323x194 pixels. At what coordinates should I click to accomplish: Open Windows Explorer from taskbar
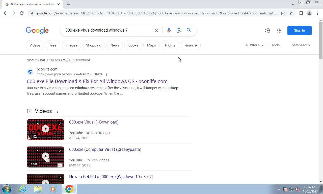pyautogui.click(x=38, y=189)
